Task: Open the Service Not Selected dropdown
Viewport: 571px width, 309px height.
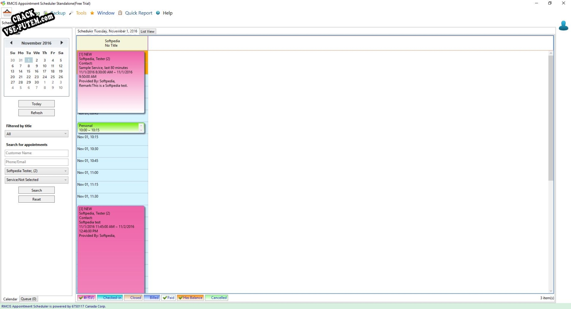Action: (37, 180)
